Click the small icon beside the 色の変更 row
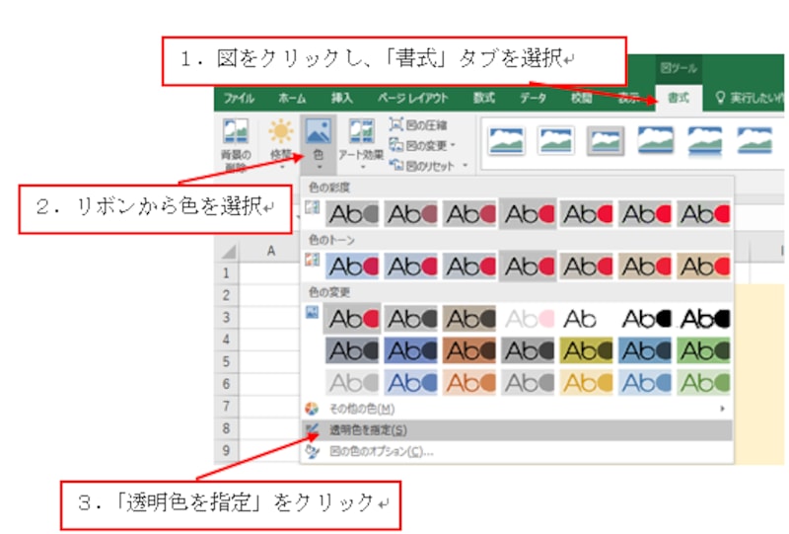 (x=313, y=312)
